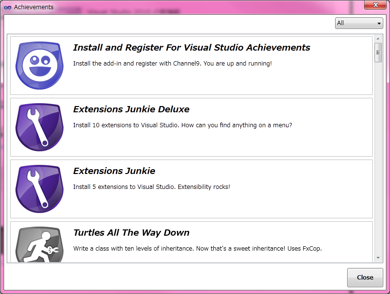Expand the achievement category filter selector
Screen dimensions: 390x294
coord(359,23)
